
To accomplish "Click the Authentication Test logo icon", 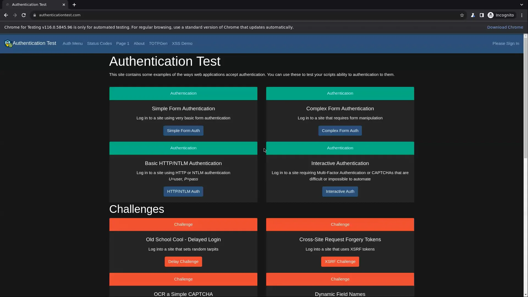I will click(x=9, y=44).
